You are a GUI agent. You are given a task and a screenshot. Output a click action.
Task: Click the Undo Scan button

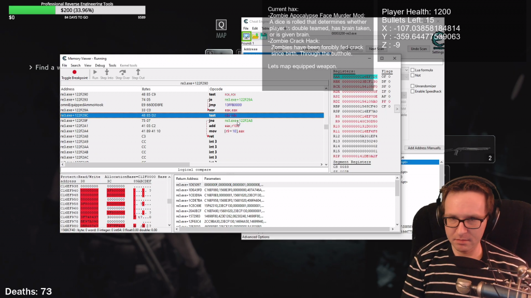(x=418, y=49)
